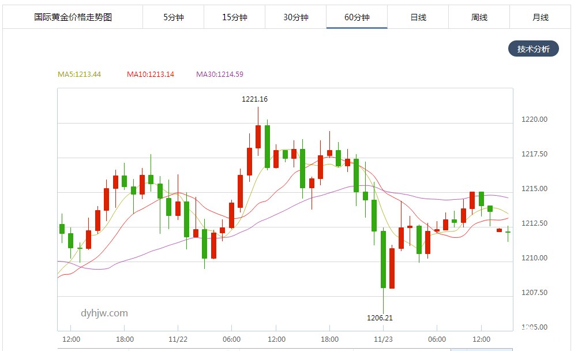Switch to the 15分钟 chart tab
This screenshot has height=351, width=574.
234,17
